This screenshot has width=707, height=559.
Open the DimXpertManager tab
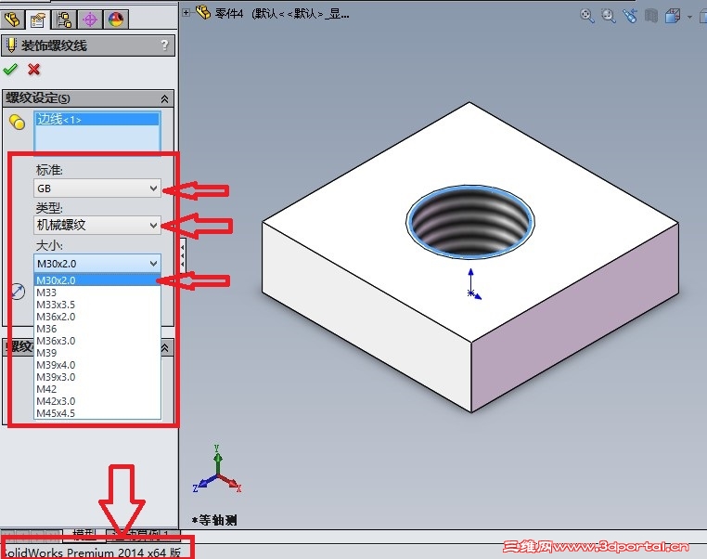pos(90,19)
